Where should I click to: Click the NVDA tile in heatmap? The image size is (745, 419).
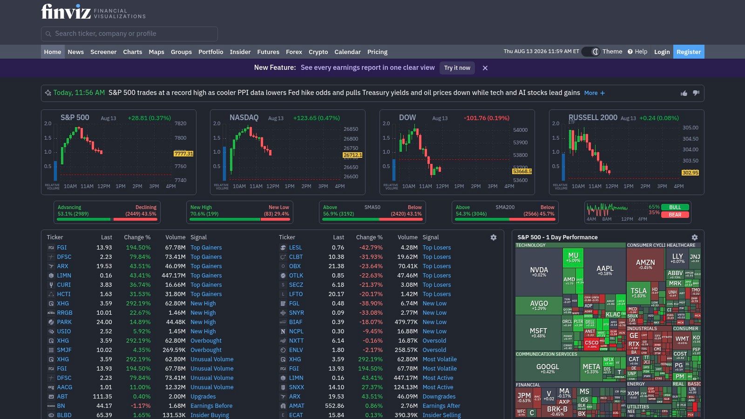539,272
